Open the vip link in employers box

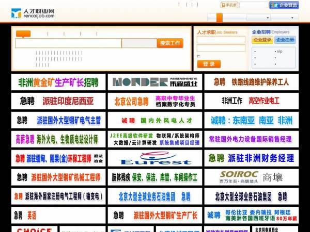[280, 51]
